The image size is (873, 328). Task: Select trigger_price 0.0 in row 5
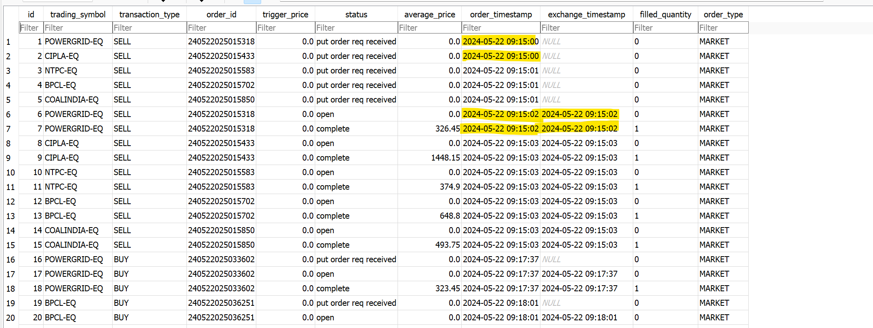tap(285, 100)
